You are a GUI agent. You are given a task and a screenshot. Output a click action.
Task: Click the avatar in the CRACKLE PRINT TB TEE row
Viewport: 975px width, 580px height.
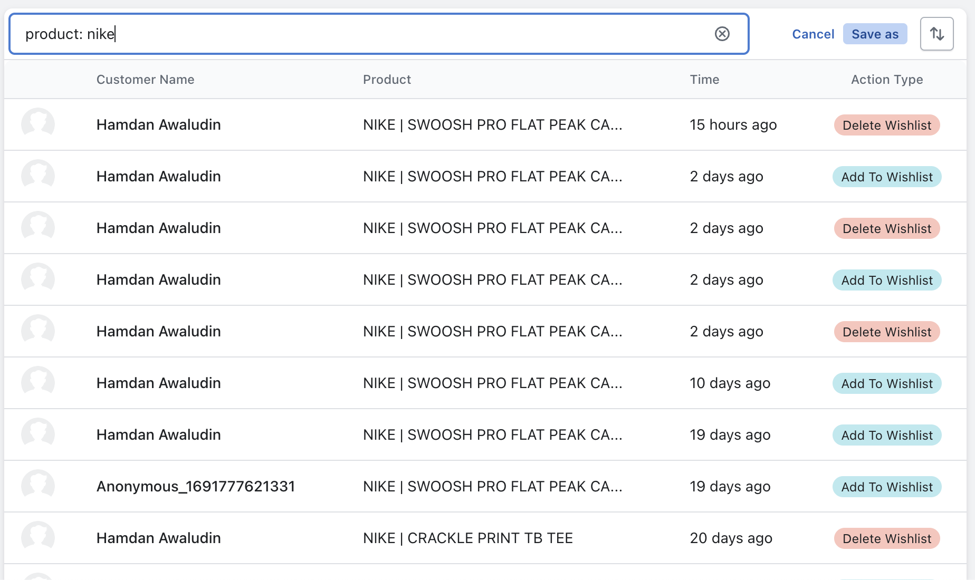click(38, 538)
